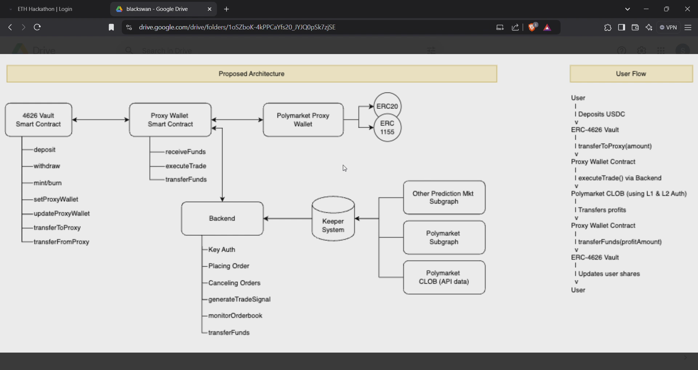The width and height of the screenshot is (698, 370).
Task: Click the 'Placing Order' text
Action: pos(229,266)
